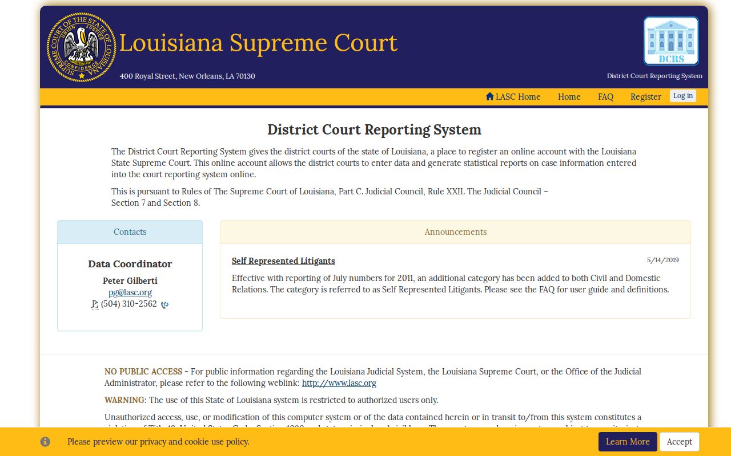The height and width of the screenshot is (456, 731).
Task: Open the Register page
Action: click(646, 97)
